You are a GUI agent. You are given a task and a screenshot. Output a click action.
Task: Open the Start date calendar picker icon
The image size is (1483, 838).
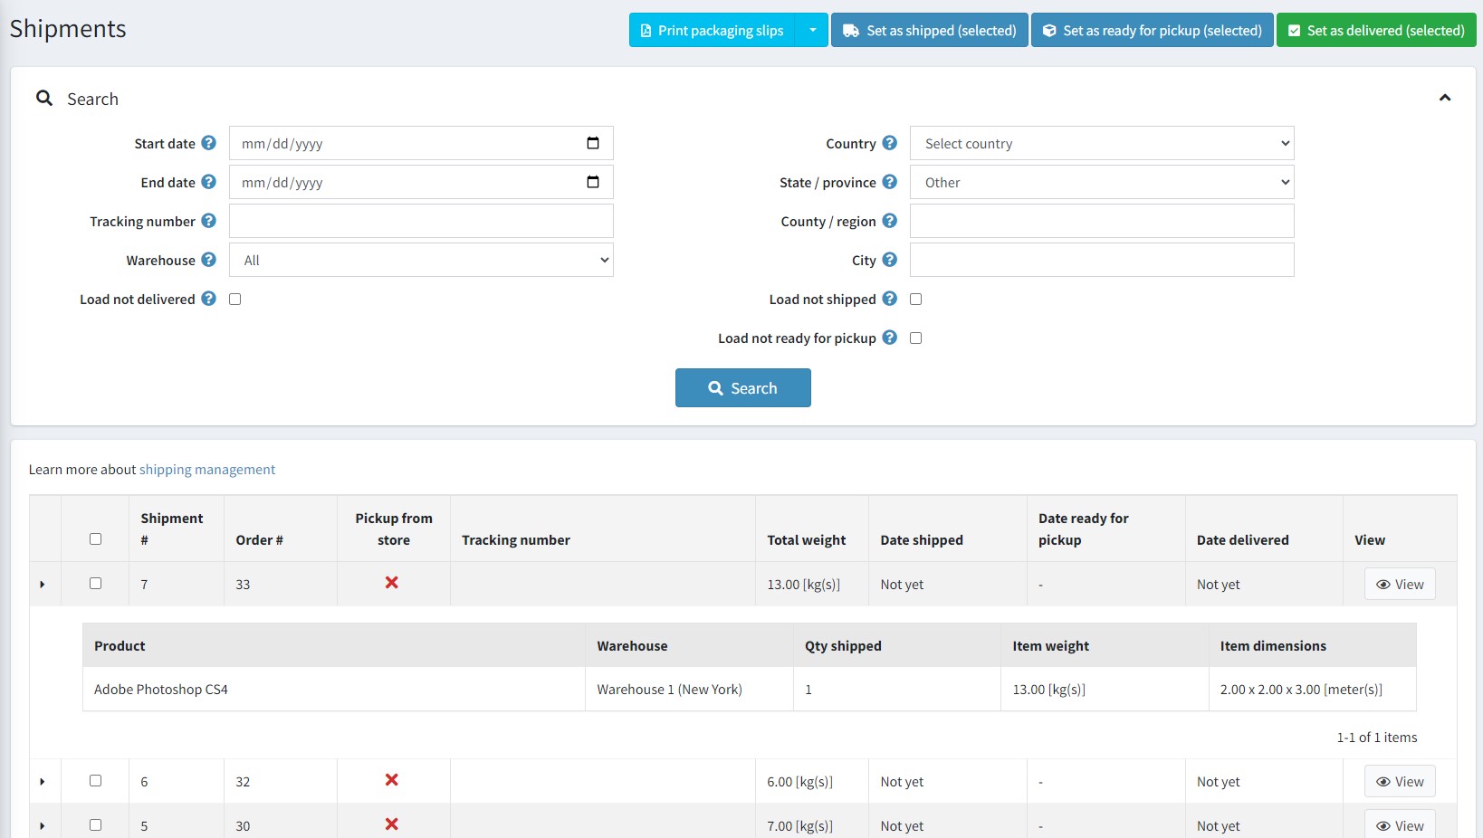coord(593,143)
